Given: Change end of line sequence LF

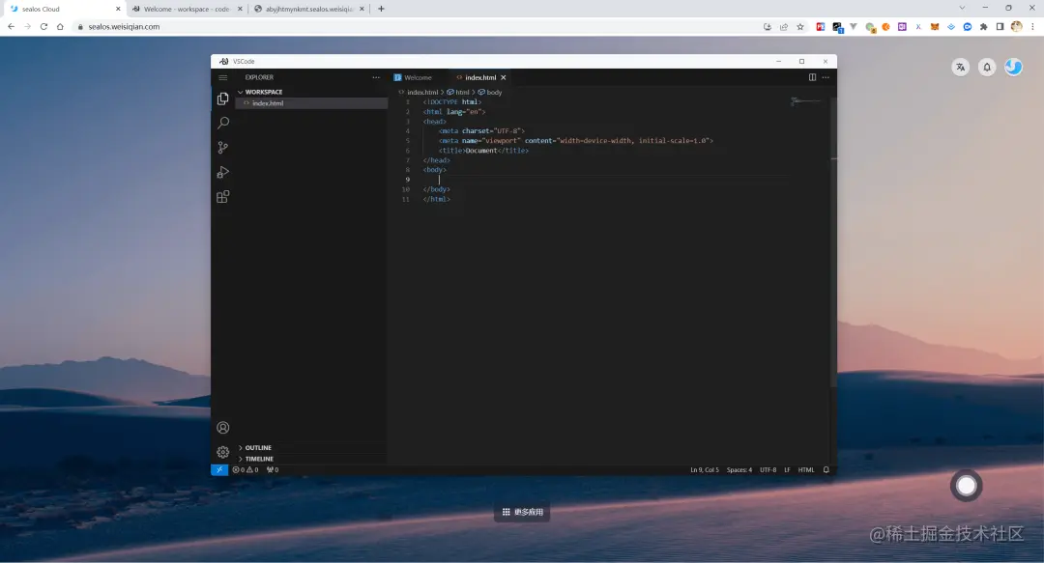Looking at the screenshot, I should pyautogui.click(x=787, y=470).
